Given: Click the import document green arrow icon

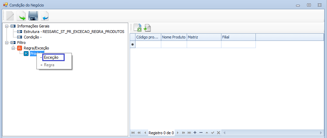Looking at the screenshot, I should (x=147, y=28).
